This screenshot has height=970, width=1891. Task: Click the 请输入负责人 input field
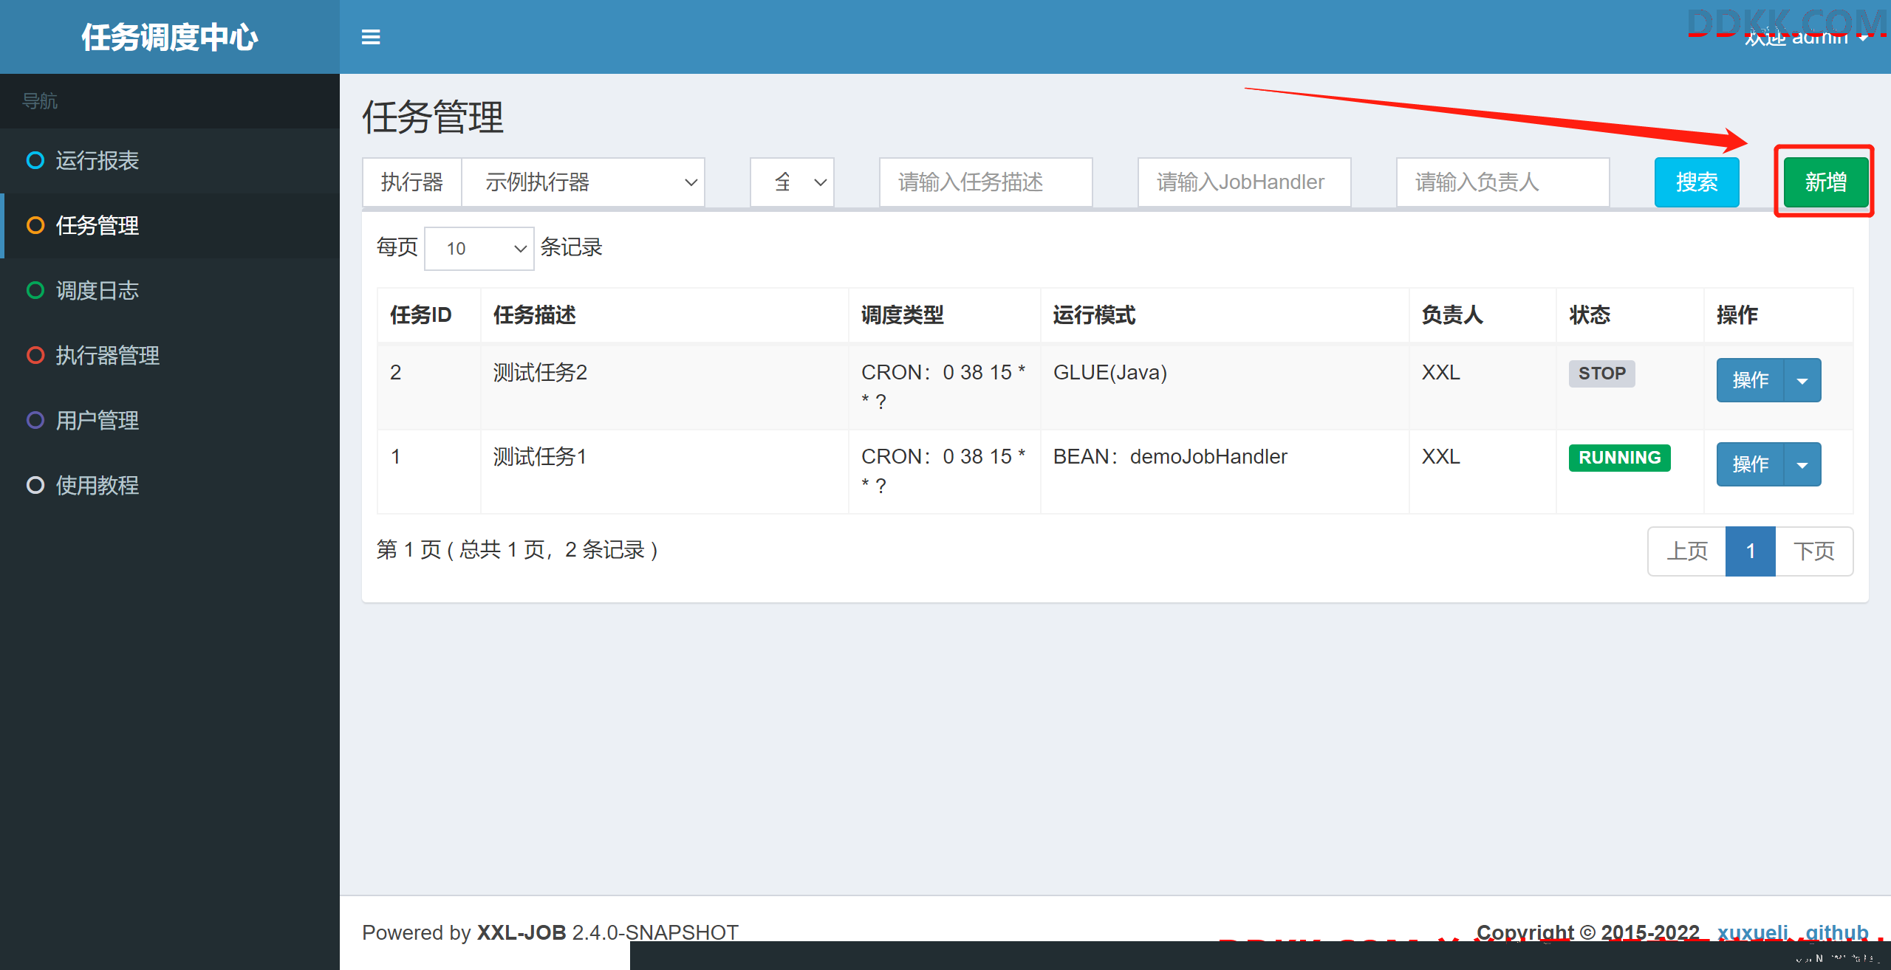tap(1502, 182)
